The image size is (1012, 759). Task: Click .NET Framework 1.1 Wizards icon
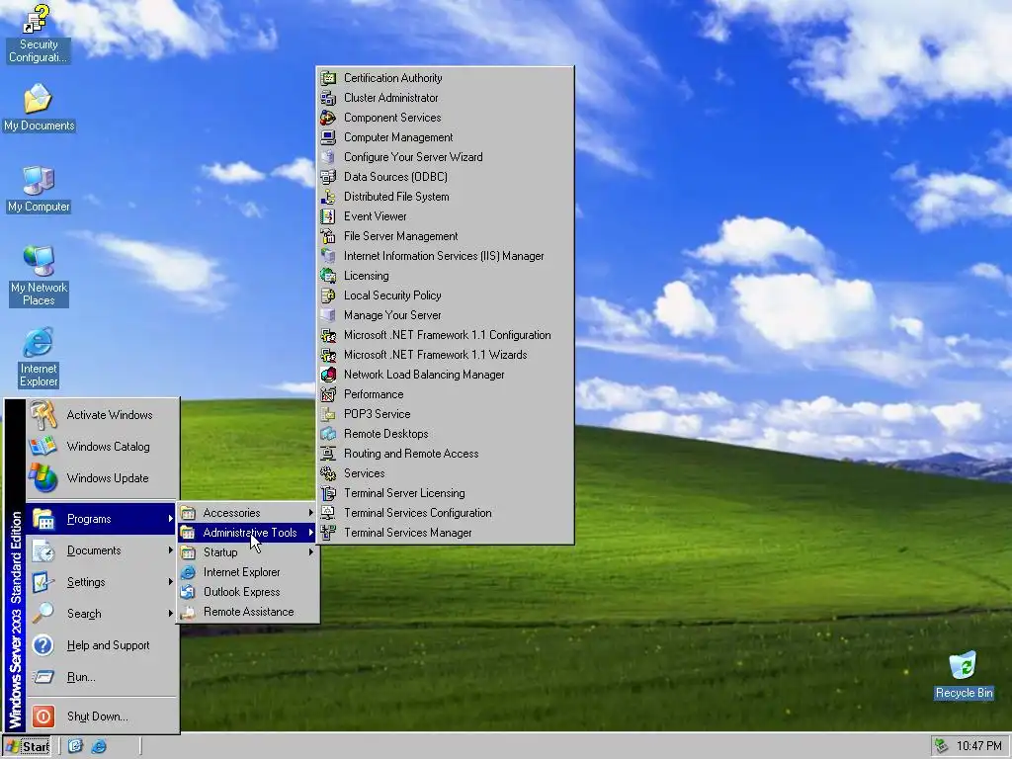328,355
